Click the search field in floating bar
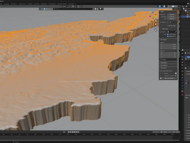This screenshot has height=143, width=190. (x=73, y=9)
